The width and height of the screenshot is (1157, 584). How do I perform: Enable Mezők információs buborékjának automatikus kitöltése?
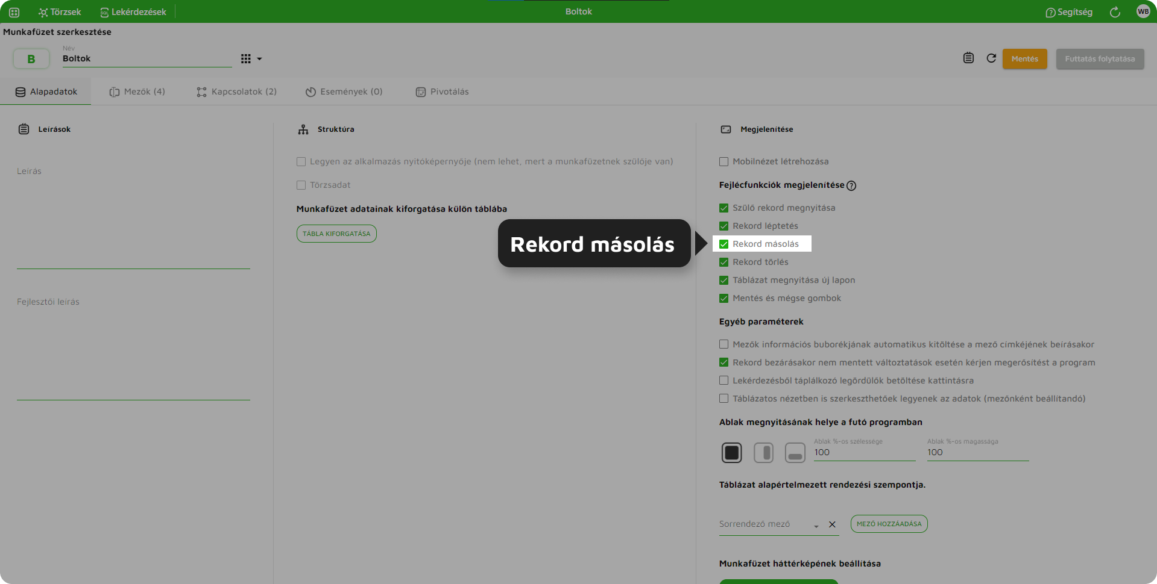point(724,344)
